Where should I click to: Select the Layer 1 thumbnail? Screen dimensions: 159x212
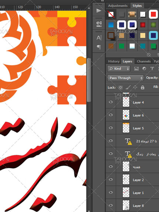[126, 192]
